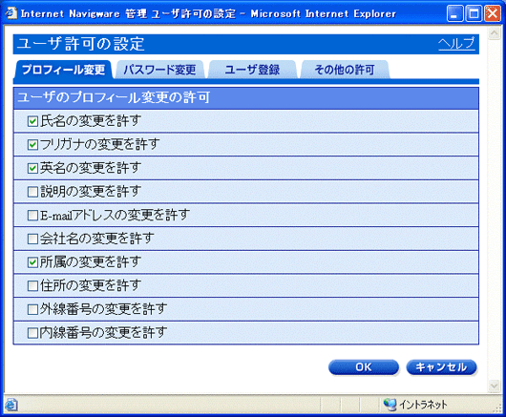Click the scrollbar up arrow

[494, 33]
